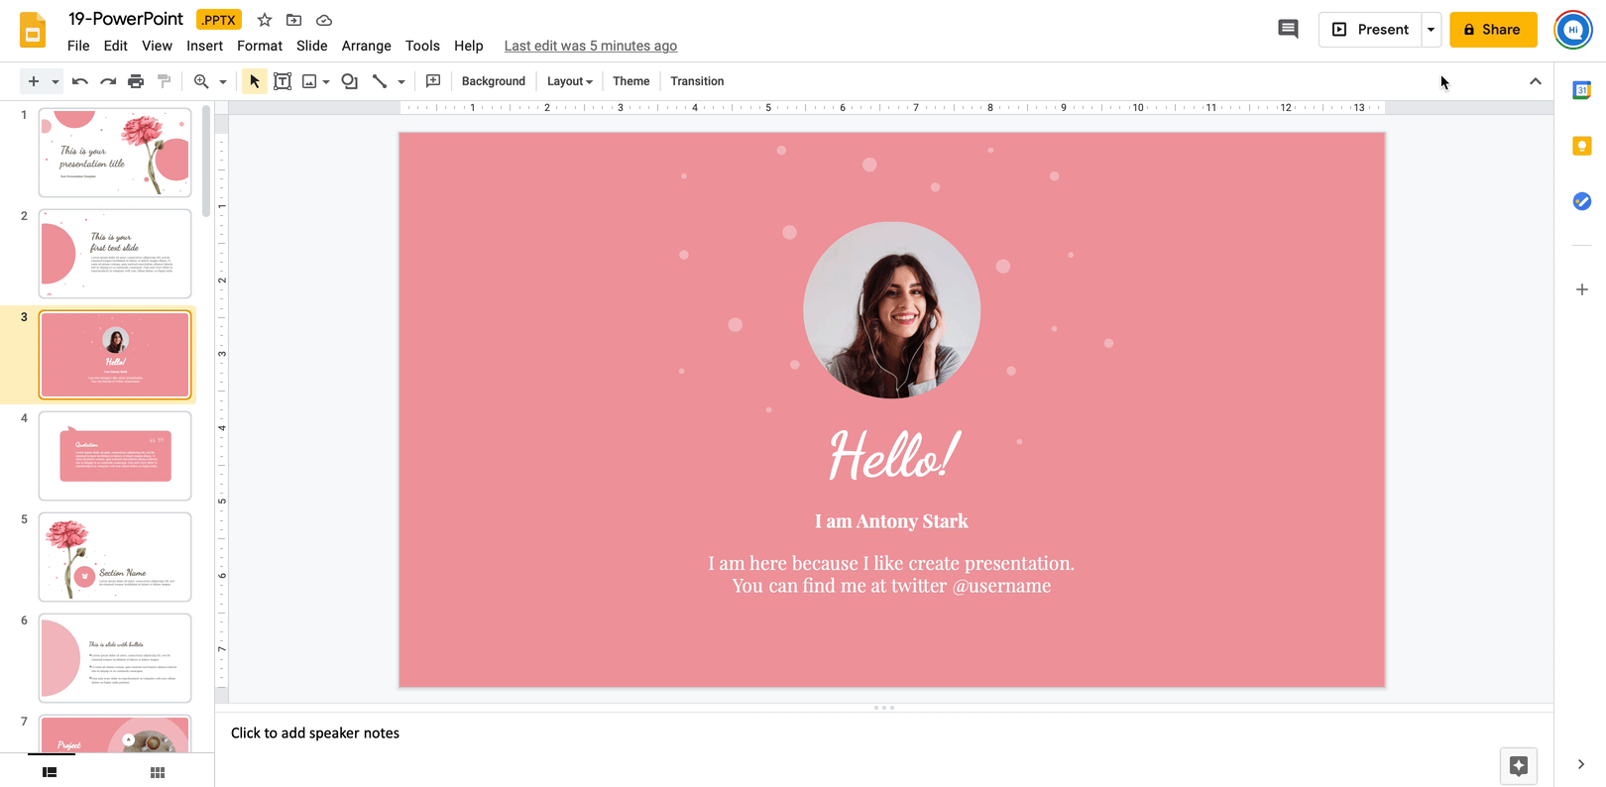Open the Insert menu

click(204, 46)
